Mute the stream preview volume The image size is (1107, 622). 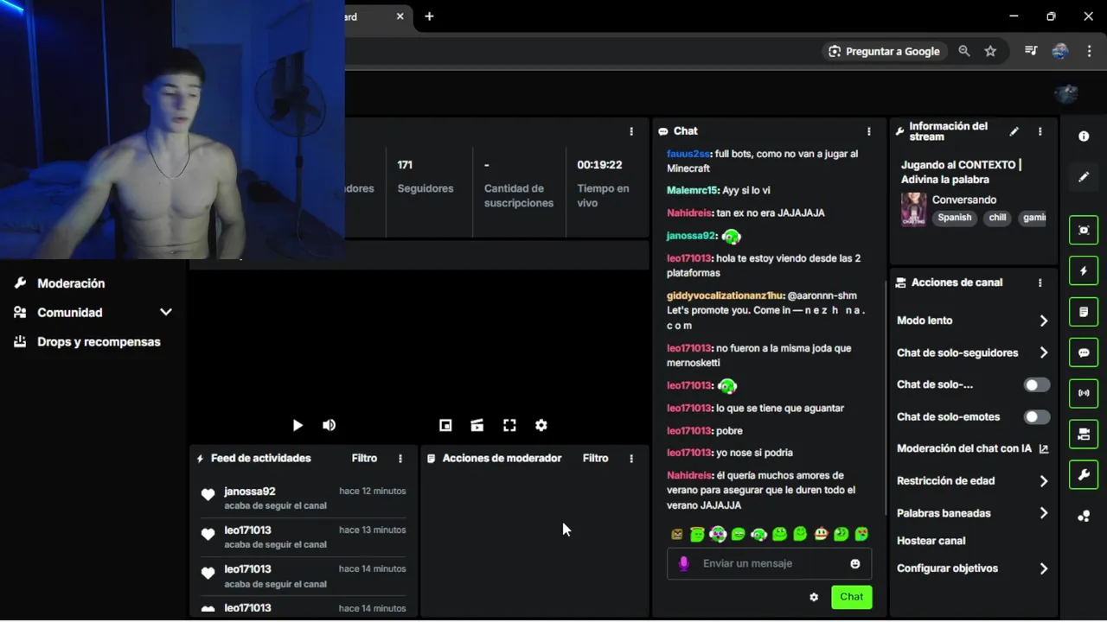(329, 425)
